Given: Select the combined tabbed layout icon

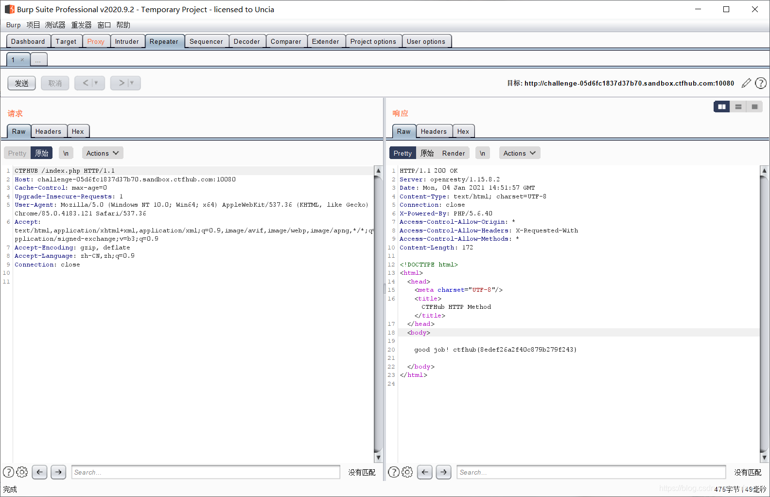Looking at the screenshot, I should 754,106.
